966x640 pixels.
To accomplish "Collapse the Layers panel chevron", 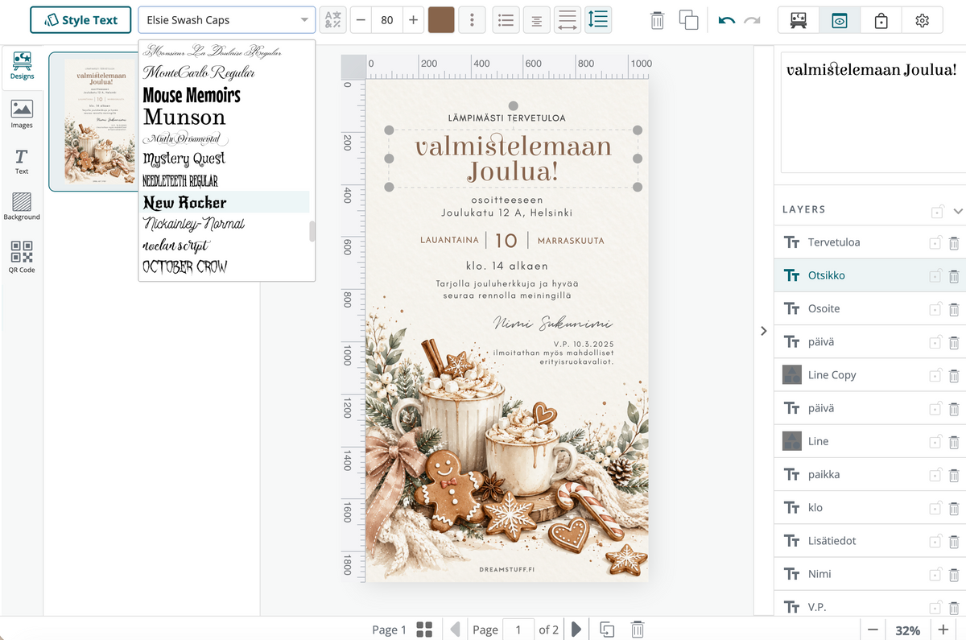I will click(957, 211).
